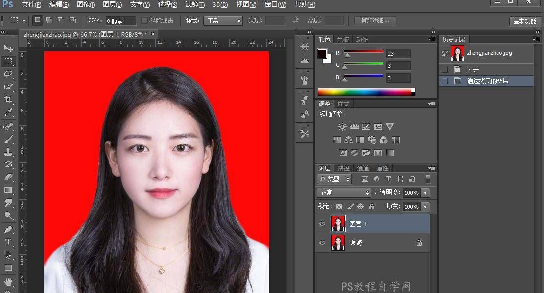Pick a color from the spectrum bar
The height and width of the screenshot is (293, 544).
coord(365,91)
